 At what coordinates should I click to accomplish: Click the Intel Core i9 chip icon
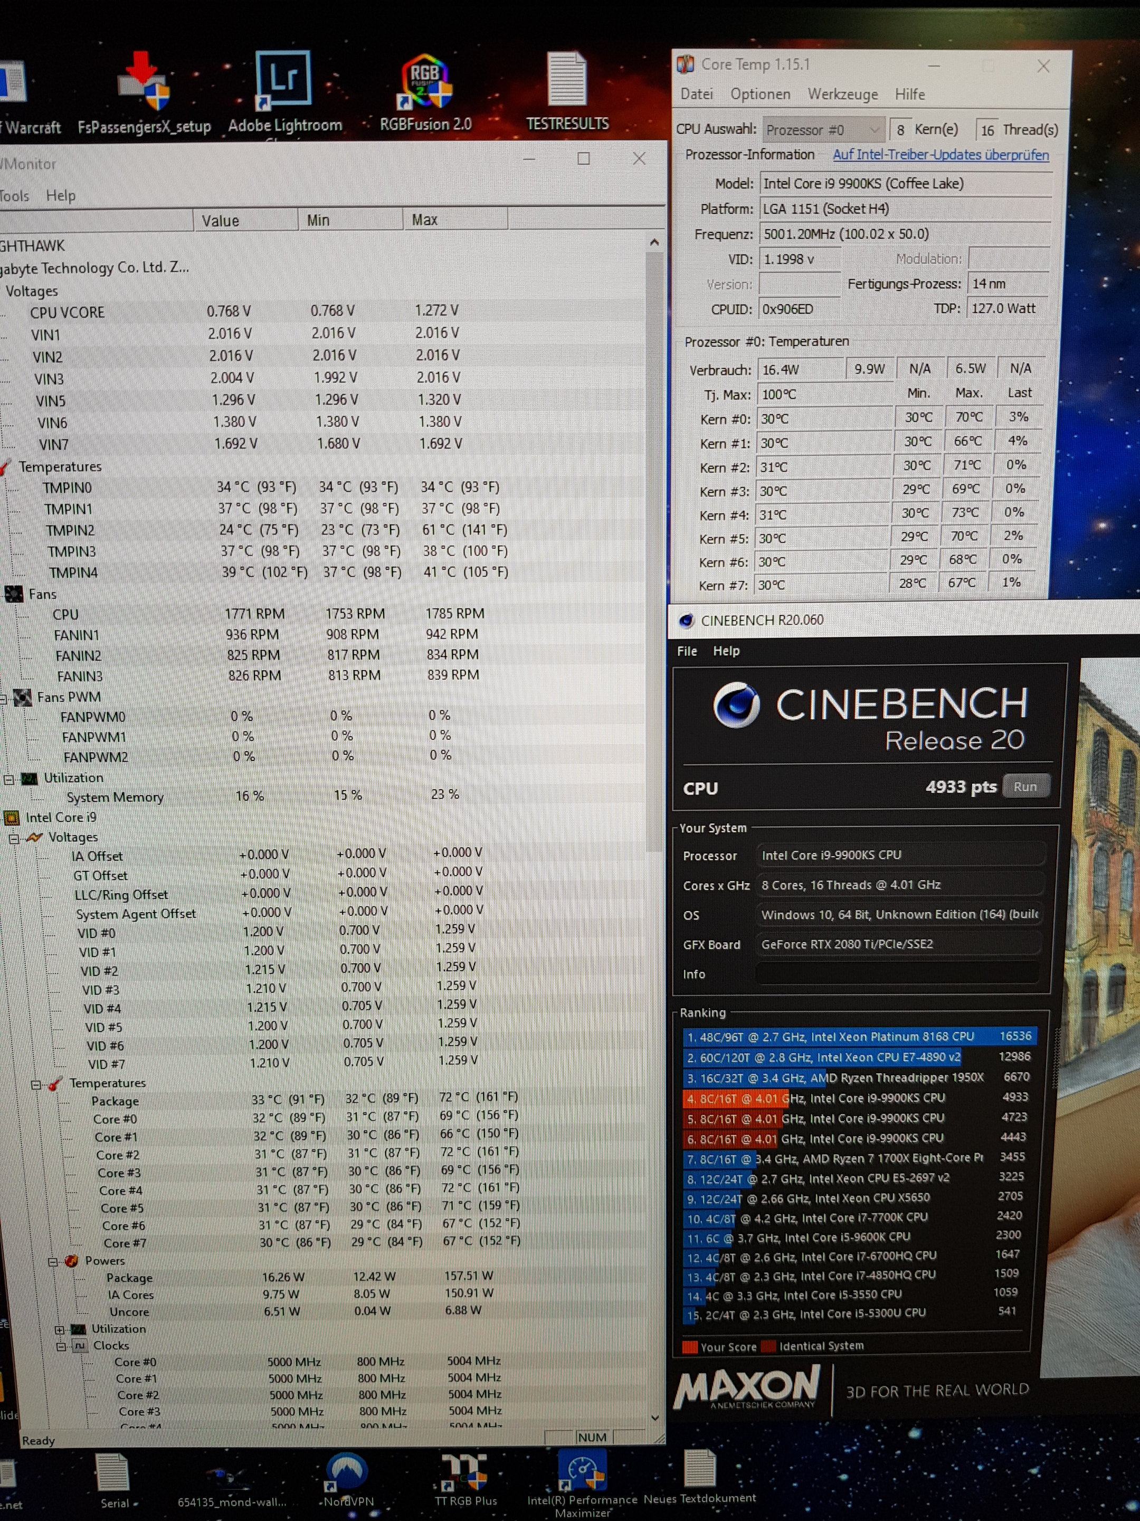(12, 818)
